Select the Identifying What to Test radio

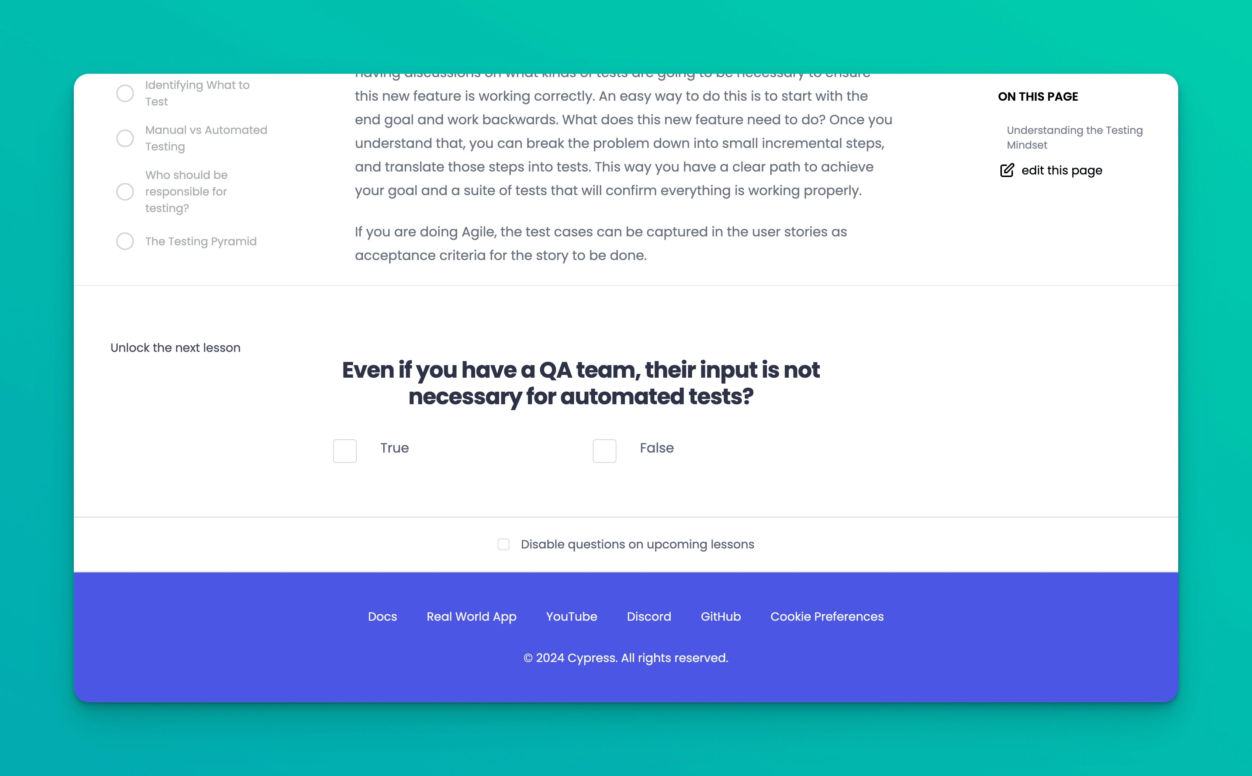(125, 93)
